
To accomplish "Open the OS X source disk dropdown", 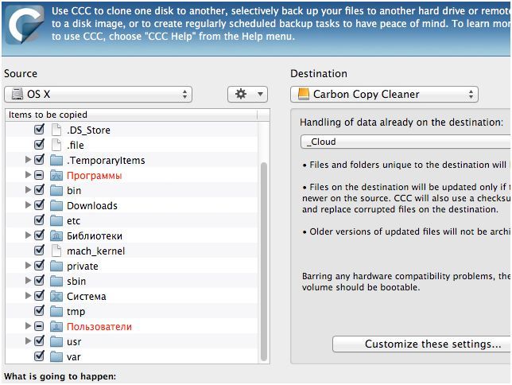I will click(98, 94).
